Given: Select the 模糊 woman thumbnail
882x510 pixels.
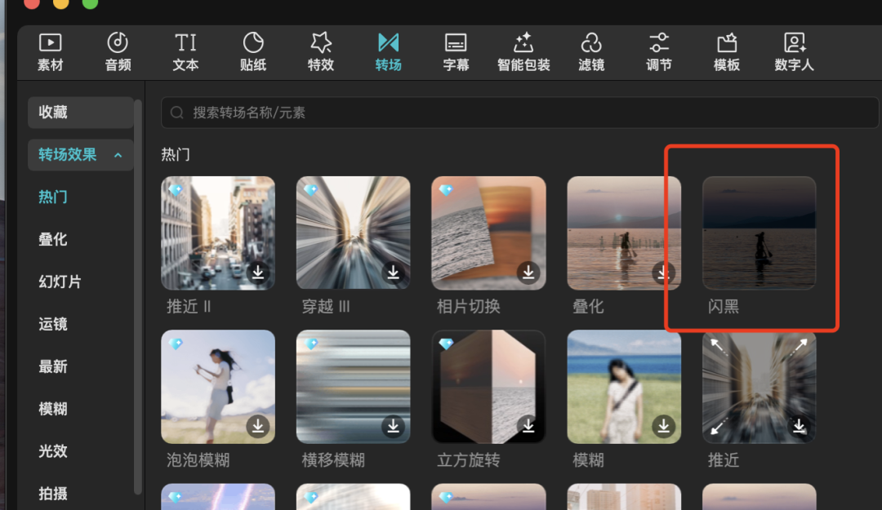Looking at the screenshot, I should click(x=624, y=387).
